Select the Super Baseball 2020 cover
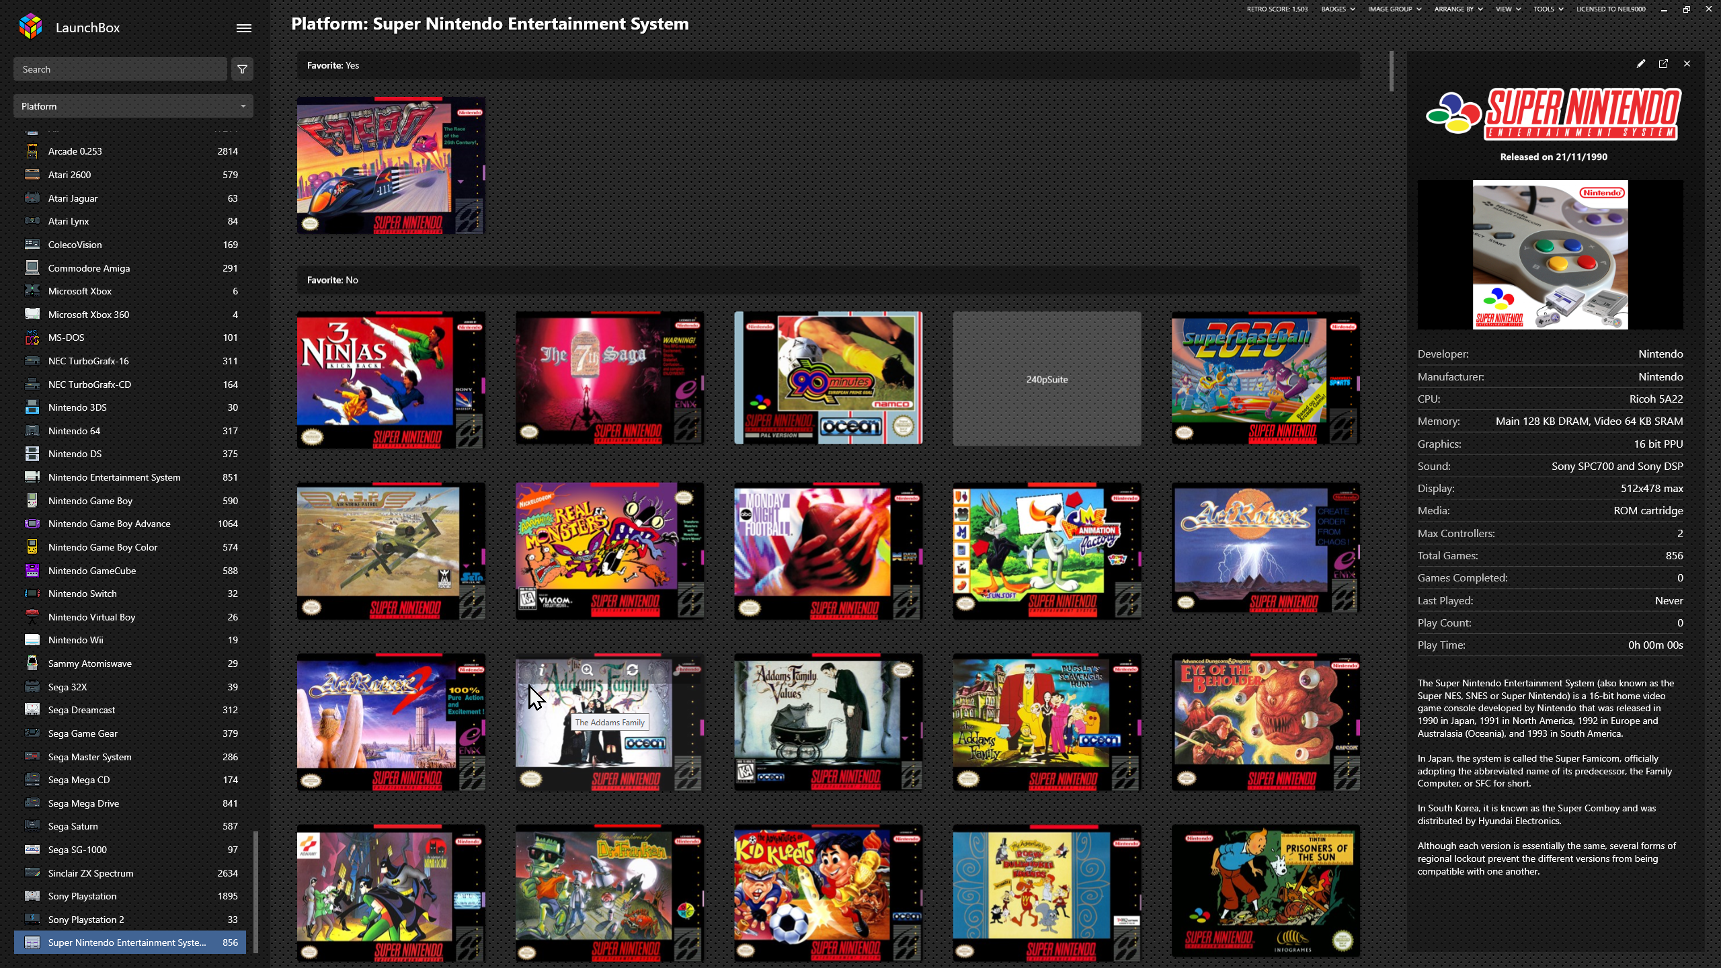Screen dimensions: 1721x968 1266,378
